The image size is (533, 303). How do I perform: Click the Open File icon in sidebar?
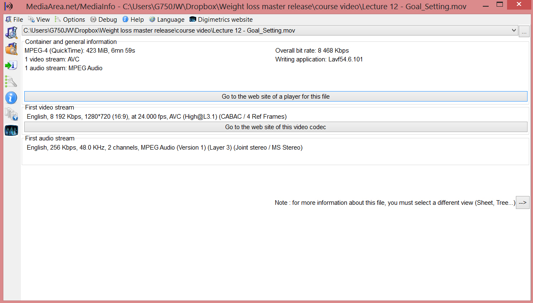coord(11,32)
